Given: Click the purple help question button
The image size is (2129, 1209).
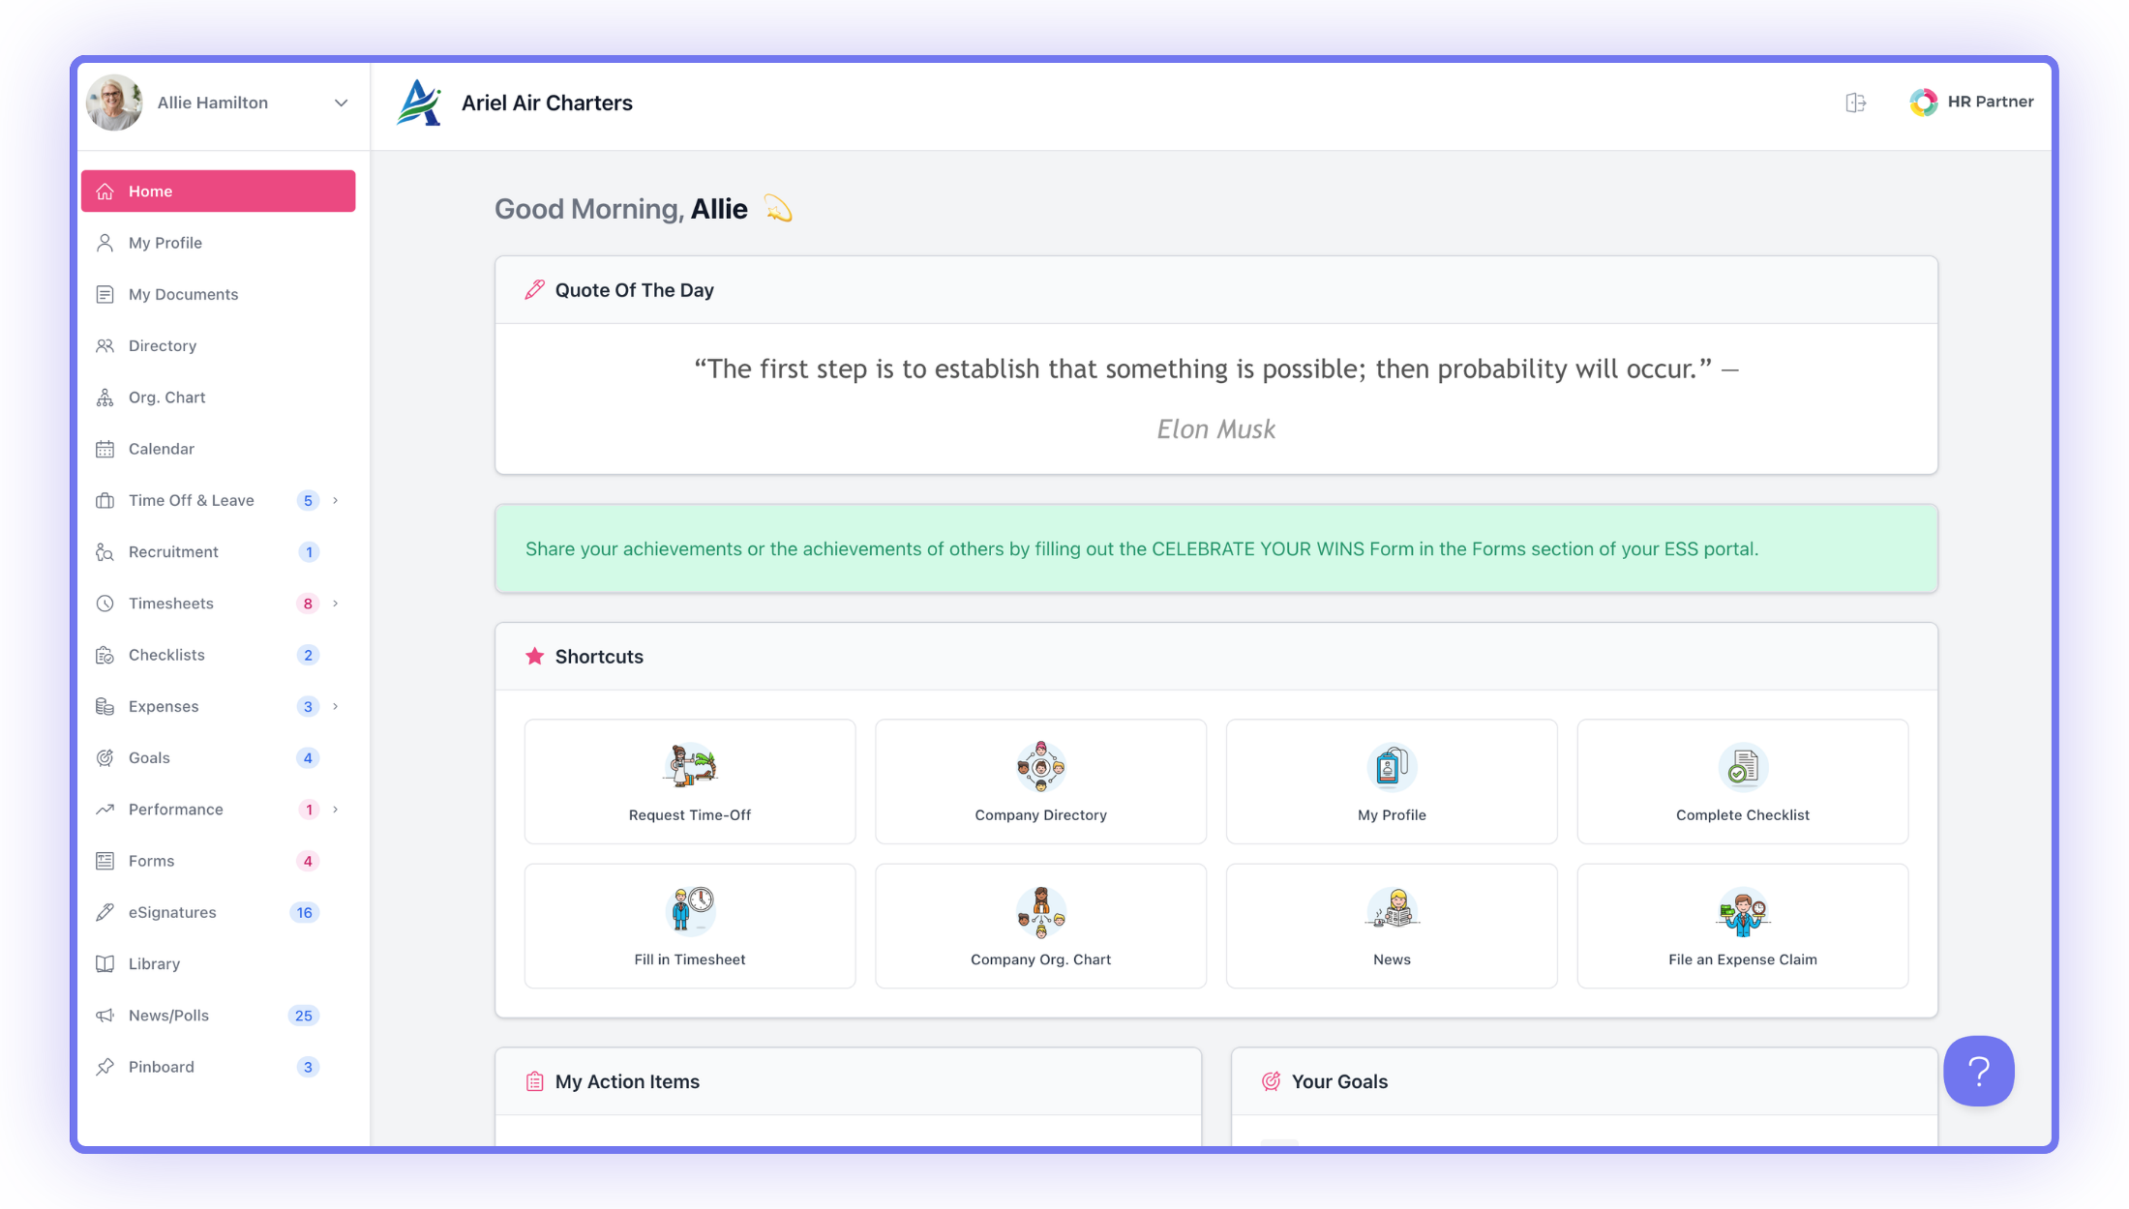Looking at the screenshot, I should (1979, 1071).
